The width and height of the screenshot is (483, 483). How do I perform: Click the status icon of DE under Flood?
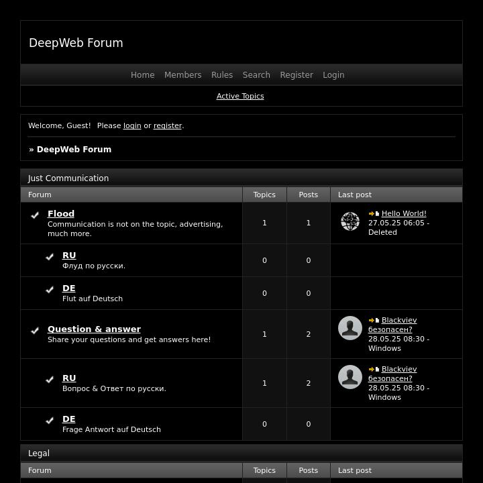pyautogui.click(x=50, y=290)
